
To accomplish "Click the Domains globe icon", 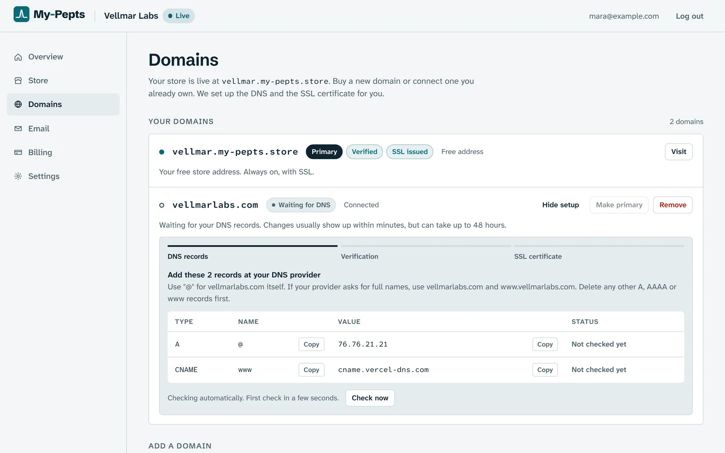I will click(18, 104).
